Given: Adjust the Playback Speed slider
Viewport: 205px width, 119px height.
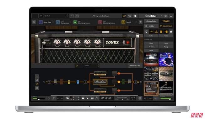Looking at the screenshot, I should point(122,99).
